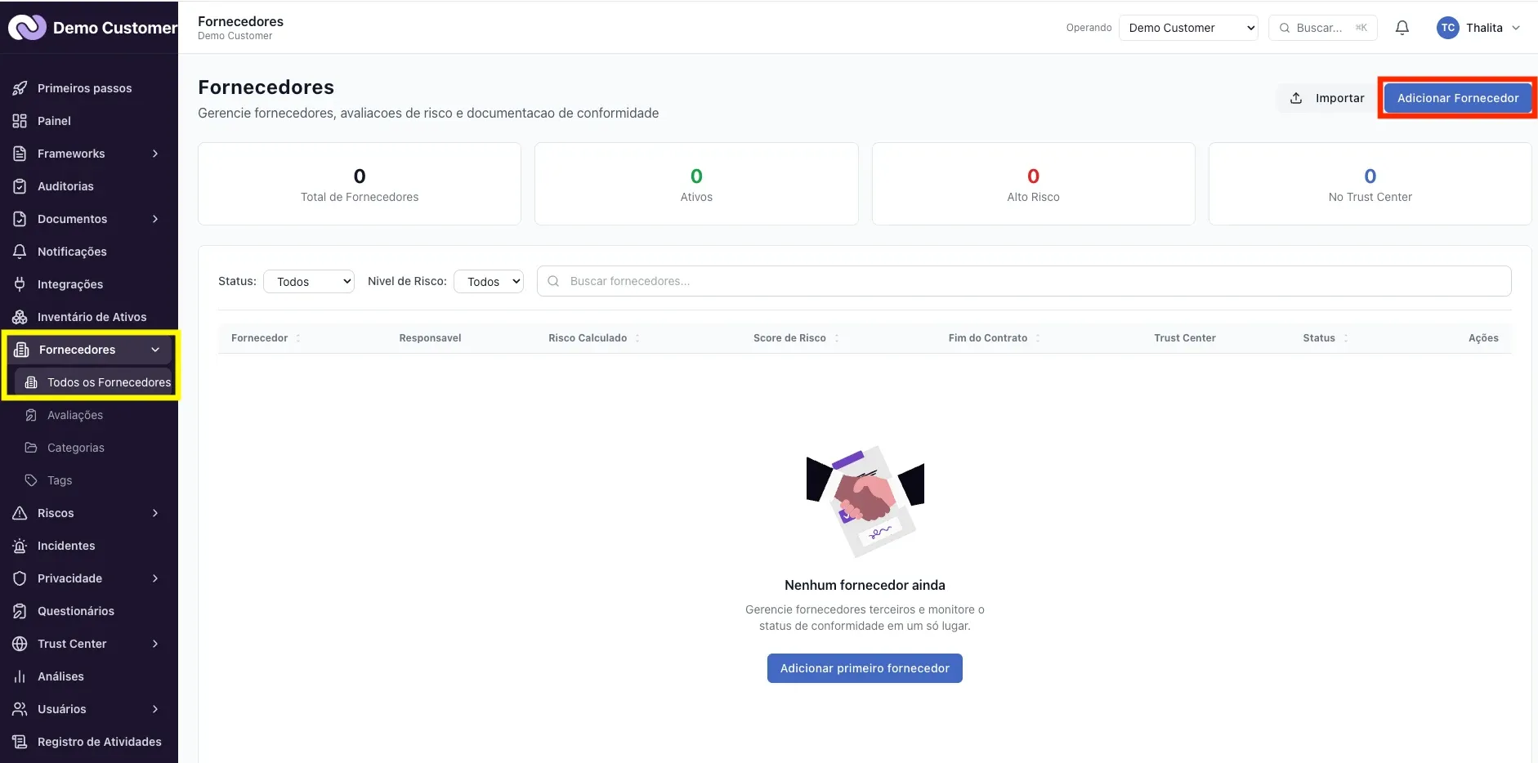Open Categorias submenu item

click(76, 448)
